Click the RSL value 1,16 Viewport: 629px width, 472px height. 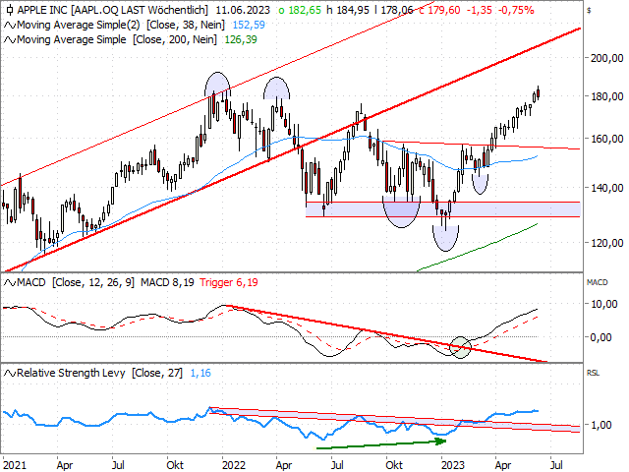coord(200,373)
